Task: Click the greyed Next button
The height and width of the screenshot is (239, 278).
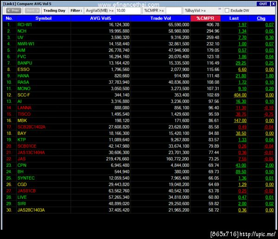Action: tap(32, 11)
